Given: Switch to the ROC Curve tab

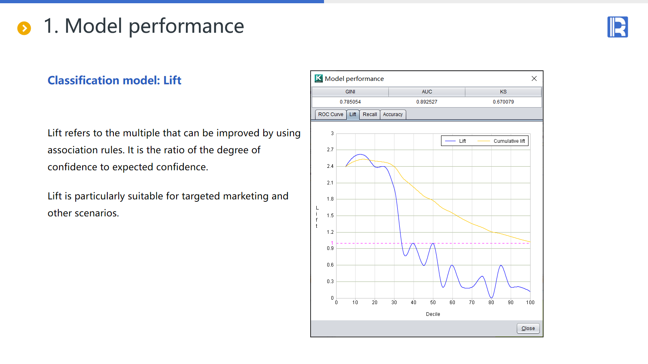Looking at the screenshot, I should point(330,114).
